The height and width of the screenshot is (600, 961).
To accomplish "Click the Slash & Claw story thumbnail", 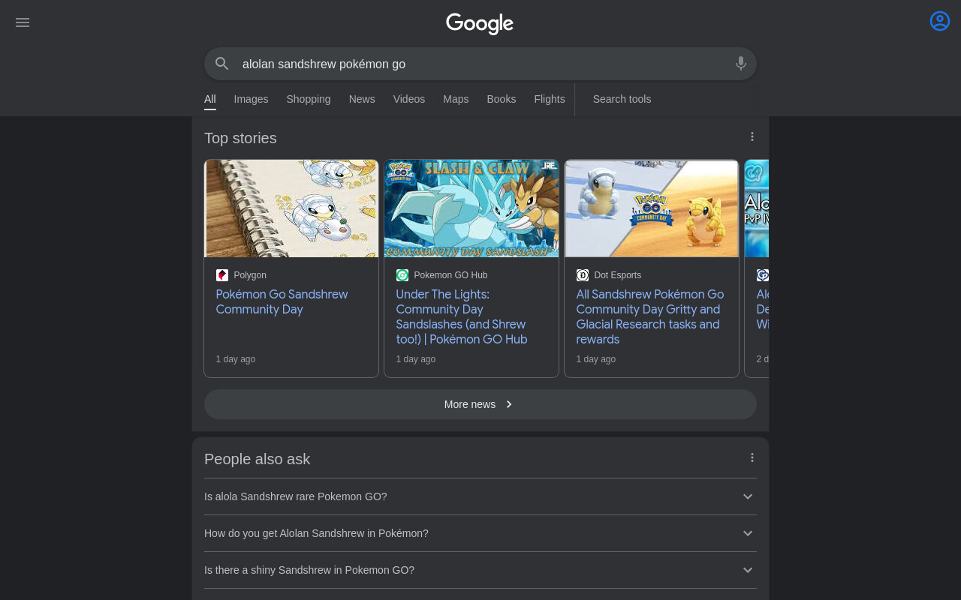I will click(471, 208).
